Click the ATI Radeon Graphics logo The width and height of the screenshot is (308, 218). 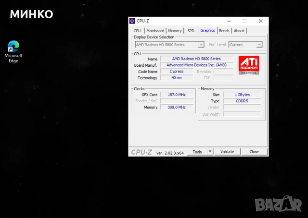pos(249,65)
